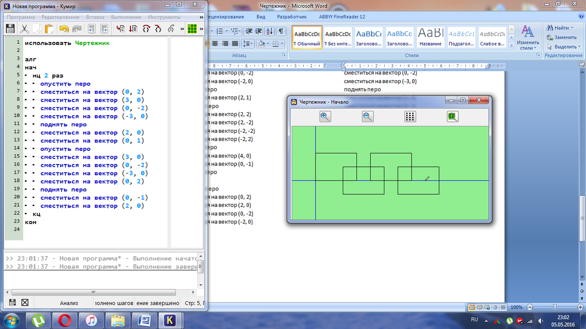Zoom in on the Чертежник drawing canvas
Image resolution: width=586 pixels, height=329 pixels.
325,116
